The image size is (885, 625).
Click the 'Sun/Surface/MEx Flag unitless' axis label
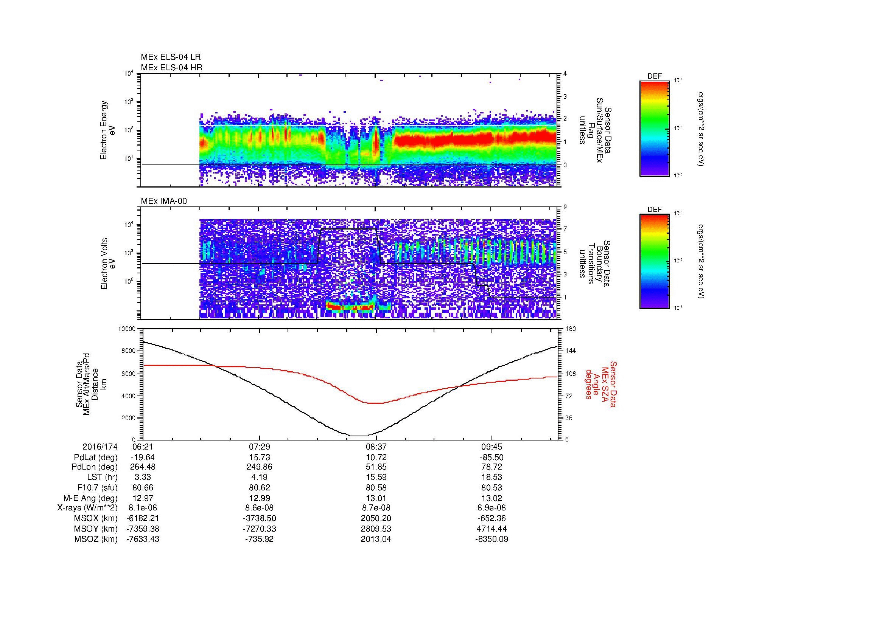[x=595, y=130]
